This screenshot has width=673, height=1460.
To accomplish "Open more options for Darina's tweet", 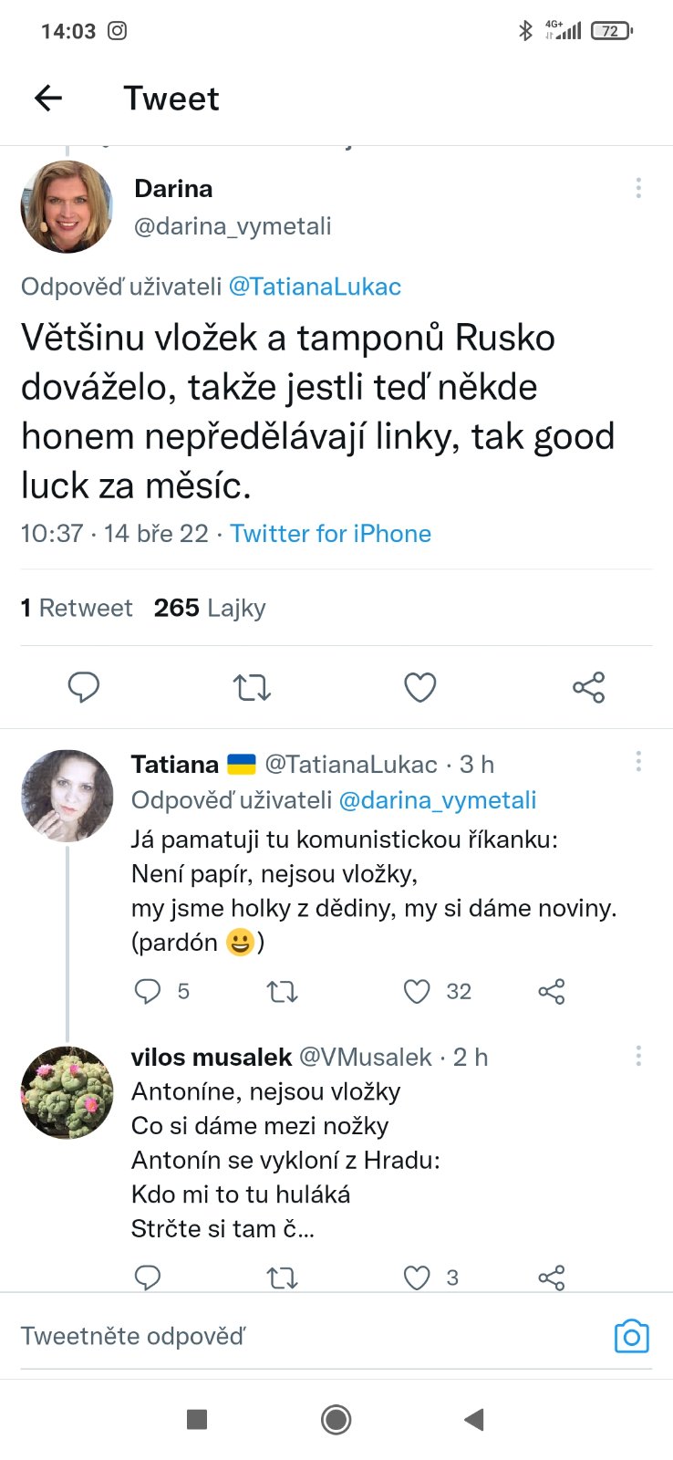I will point(638,188).
